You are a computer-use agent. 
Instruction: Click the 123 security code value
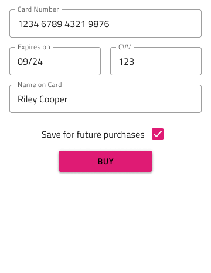point(127,62)
